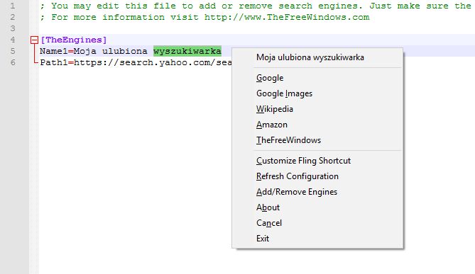Click line number 6 in the margin
The width and height of the screenshot is (475, 274).
pos(12,62)
